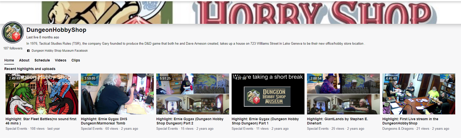
Task: Open GiantLands by Stephen Dinehart thumbnail
Action: [x=343, y=94]
